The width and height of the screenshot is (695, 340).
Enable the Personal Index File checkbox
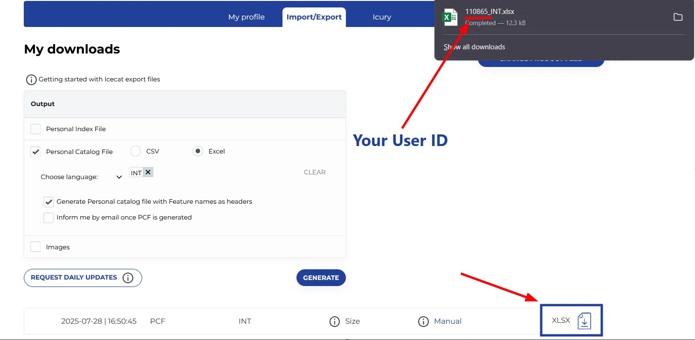(x=35, y=129)
